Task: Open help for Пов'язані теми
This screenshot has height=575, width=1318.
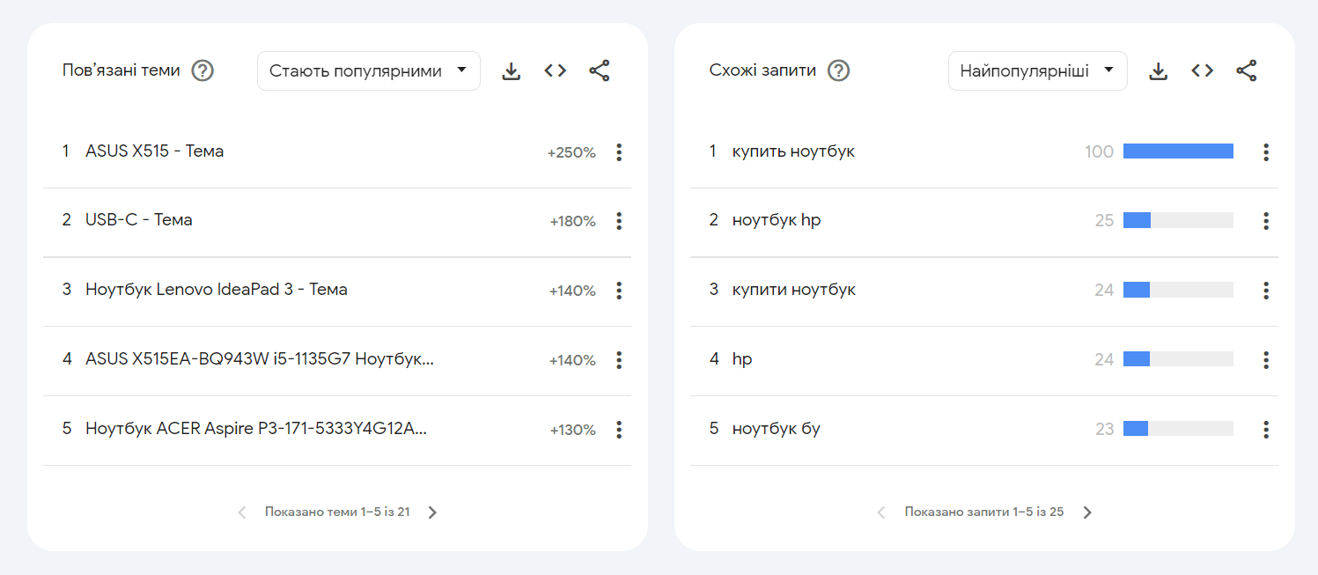Action: click(x=202, y=70)
